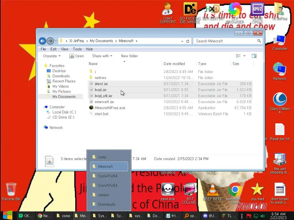Select the Network desktop icon
Screen dimensions: 294x220
click(x=280, y=71)
